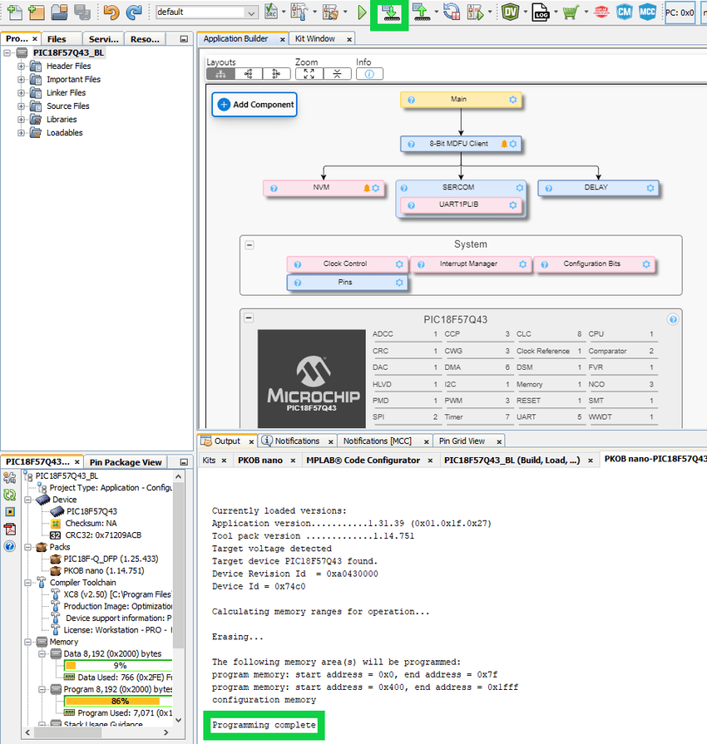Collapse the Compiler Toolchain node
Image resolution: width=707 pixels, height=744 pixels.
tap(28, 583)
